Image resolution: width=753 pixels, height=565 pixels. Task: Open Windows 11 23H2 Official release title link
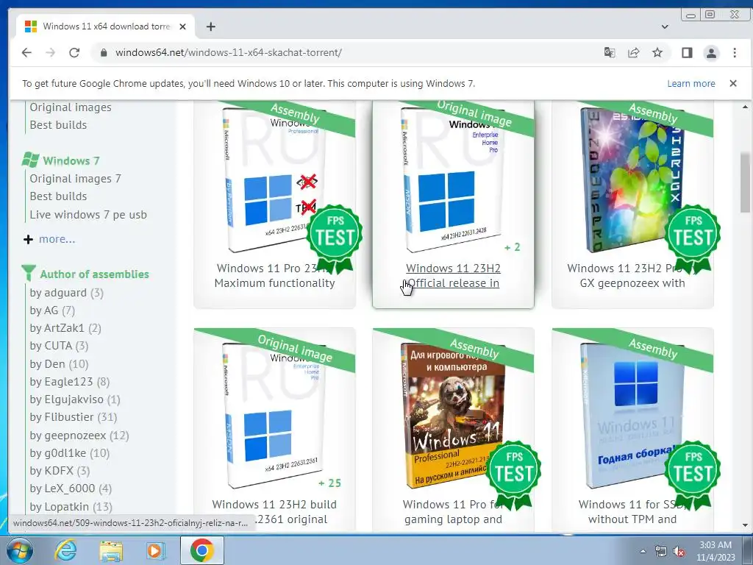453,276
